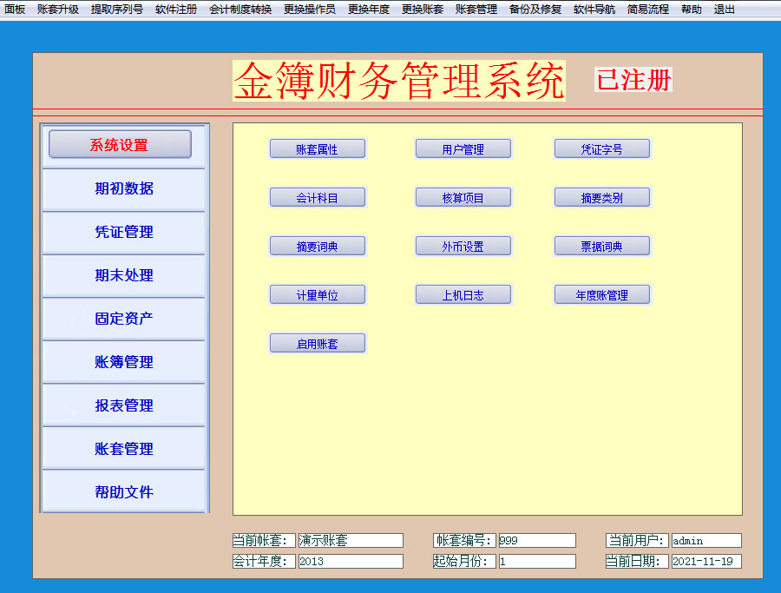The width and height of the screenshot is (781, 593).
Task: Open 软件注册 menu
Action: [x=176, y=9]
